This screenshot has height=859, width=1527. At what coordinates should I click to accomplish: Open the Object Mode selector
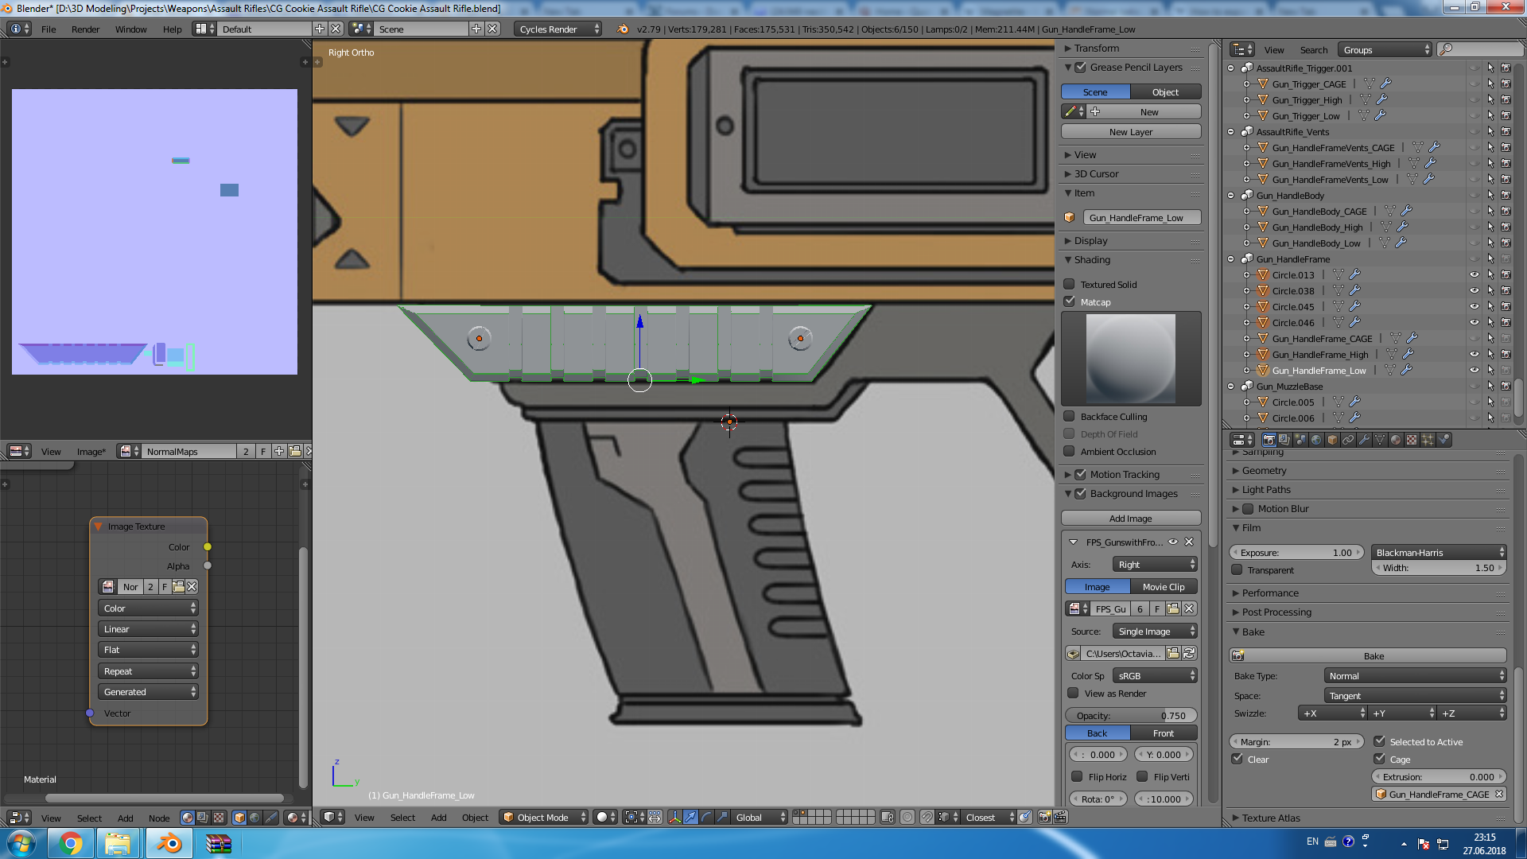coord(544,817)
